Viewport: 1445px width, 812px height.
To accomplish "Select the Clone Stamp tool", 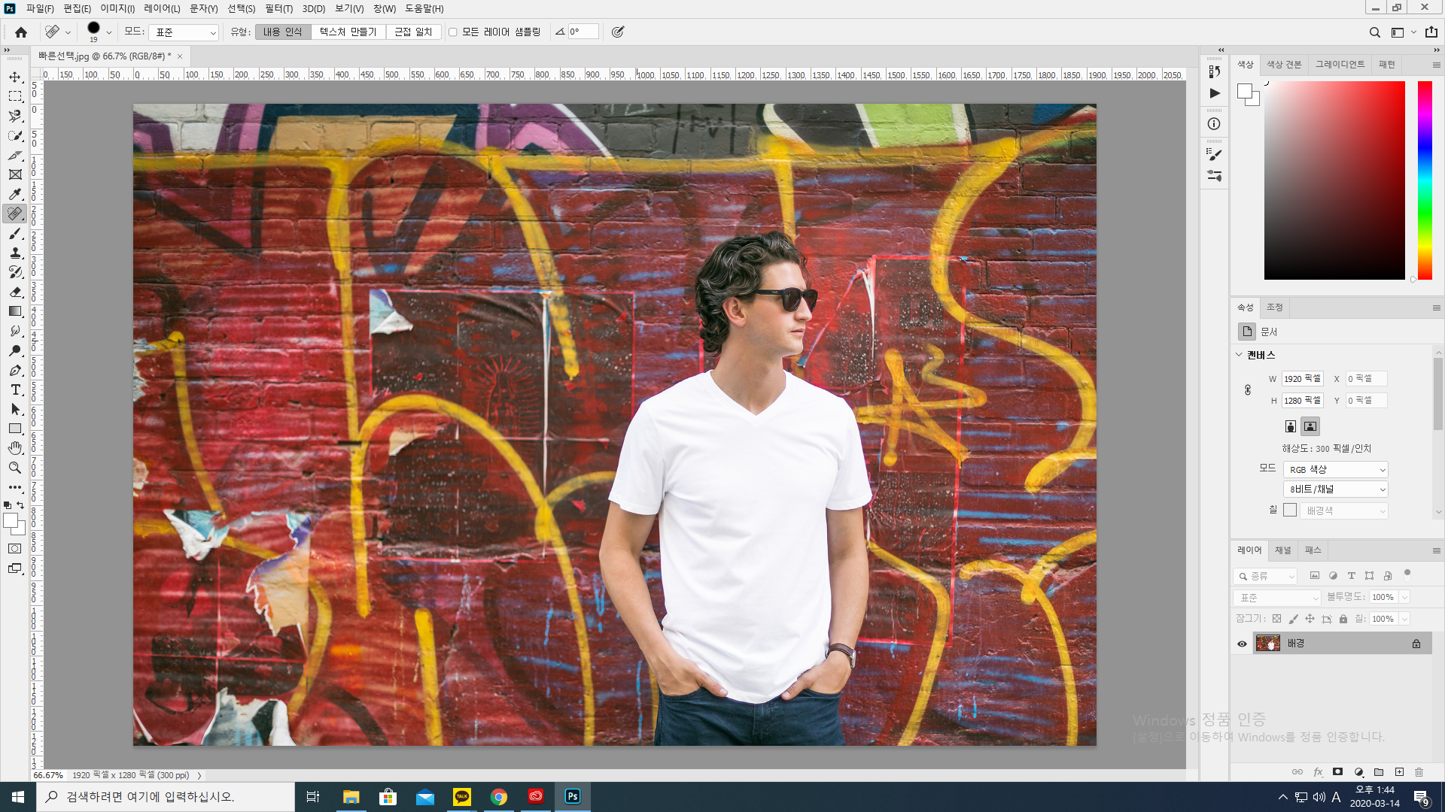I will pyautogui.click(x=15, y=253).
